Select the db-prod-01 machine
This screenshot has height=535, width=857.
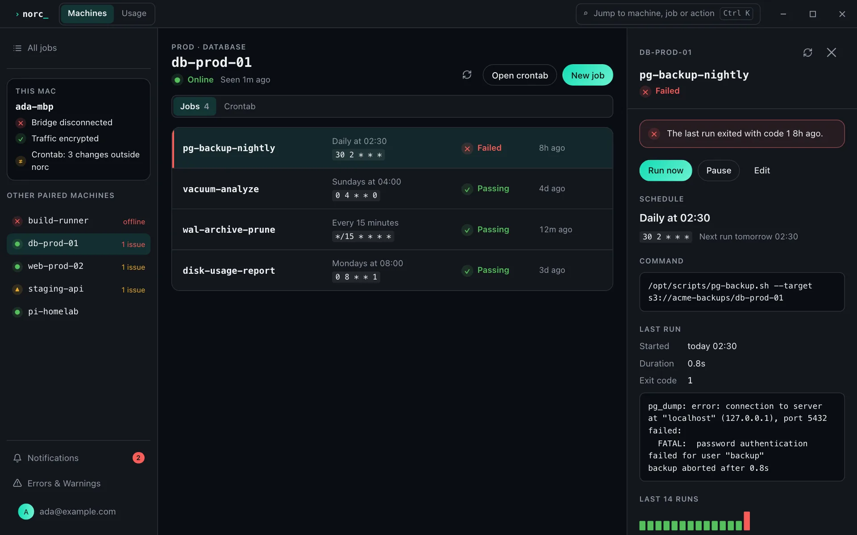(79, 244)
